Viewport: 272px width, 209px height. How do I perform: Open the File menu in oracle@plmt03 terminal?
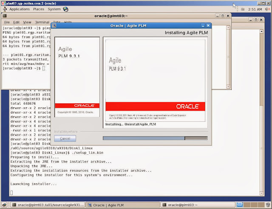click(x=7, y=22)
